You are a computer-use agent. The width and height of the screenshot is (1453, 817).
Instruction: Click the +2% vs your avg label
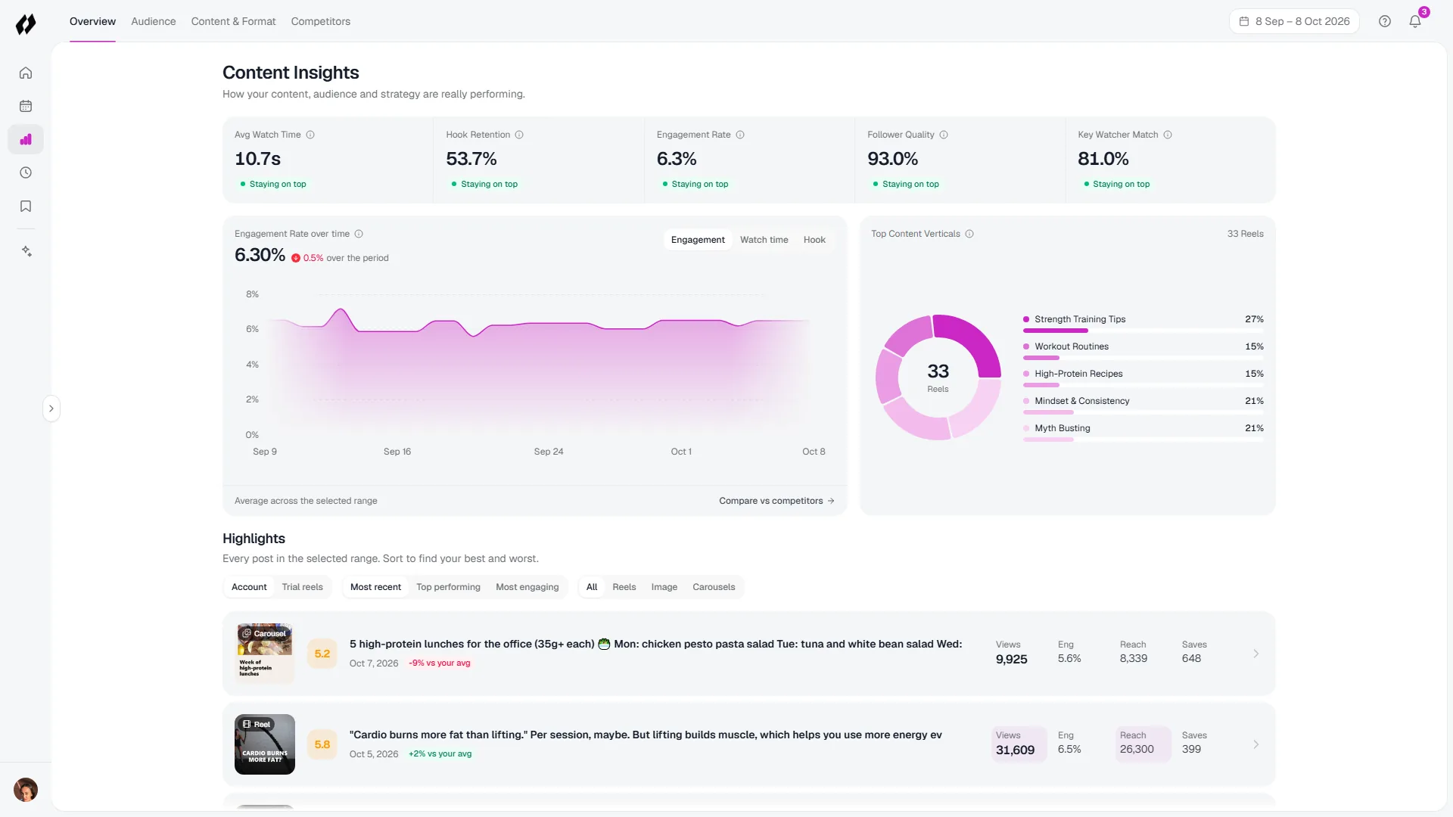[440, 754]
